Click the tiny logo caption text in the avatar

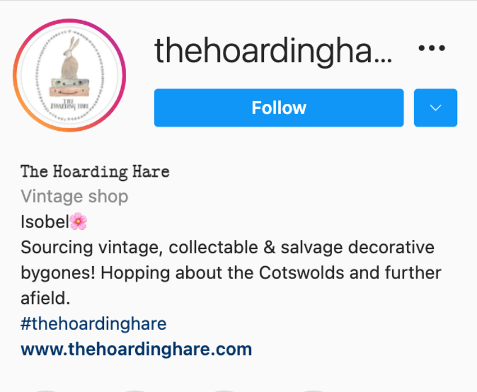point(70,104)
